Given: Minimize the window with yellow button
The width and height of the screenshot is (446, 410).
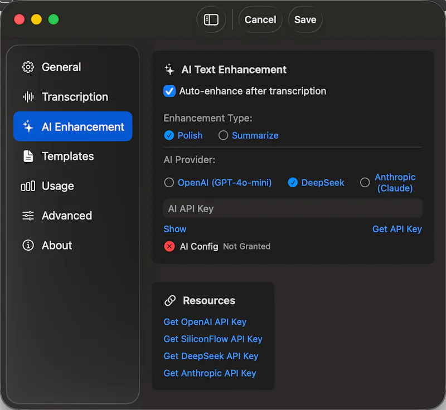Looking at the screenshot, I should (36, 19).
